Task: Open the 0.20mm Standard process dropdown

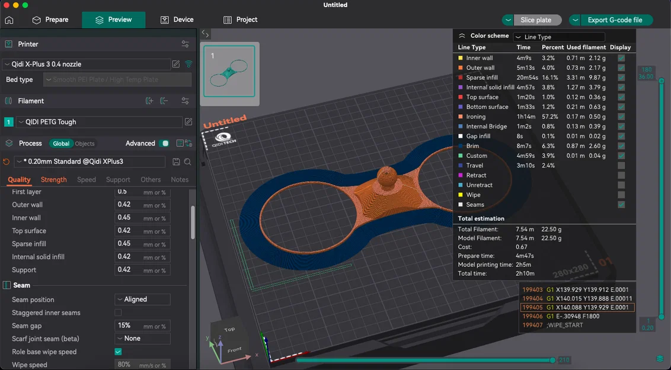Action: [90, 162]
